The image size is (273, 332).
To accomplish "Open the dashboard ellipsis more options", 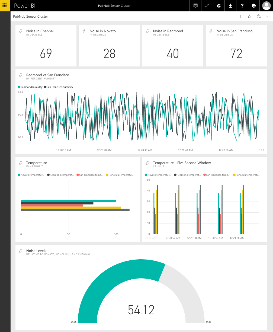I will 268,17.
